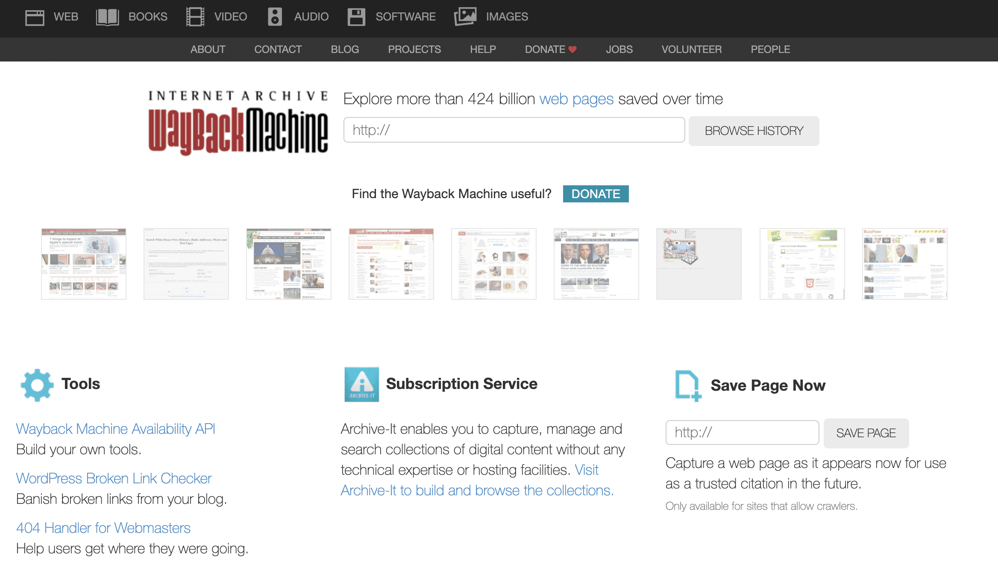Open Donate with heart in navigation
The height and width of the screenshot is (579, 998).
point(550,50)
